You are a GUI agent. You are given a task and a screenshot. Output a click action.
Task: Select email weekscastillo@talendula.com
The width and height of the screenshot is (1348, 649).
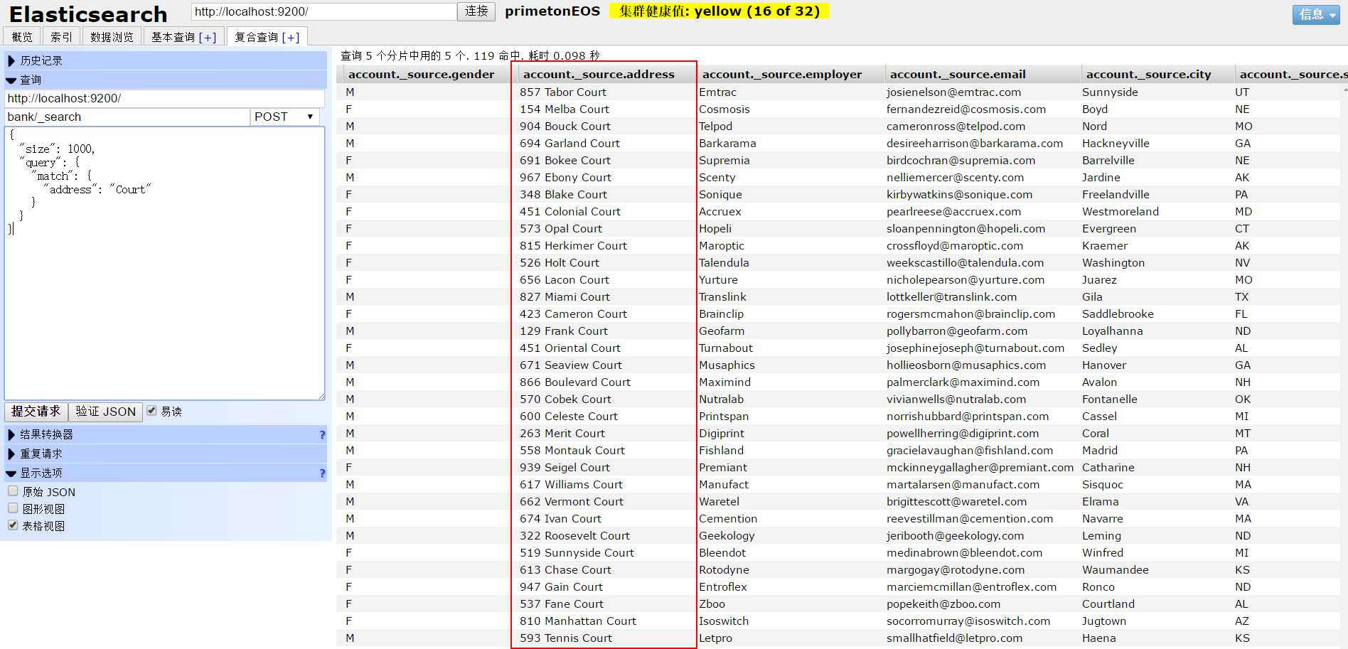(x=965, y=263)
